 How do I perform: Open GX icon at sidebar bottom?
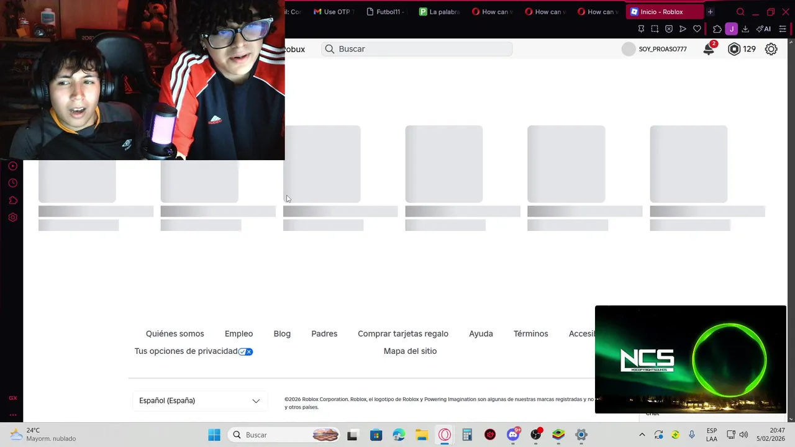point(12,398)
